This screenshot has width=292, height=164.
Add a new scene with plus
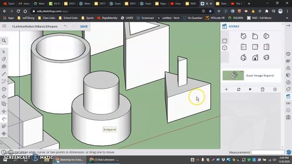226,89
